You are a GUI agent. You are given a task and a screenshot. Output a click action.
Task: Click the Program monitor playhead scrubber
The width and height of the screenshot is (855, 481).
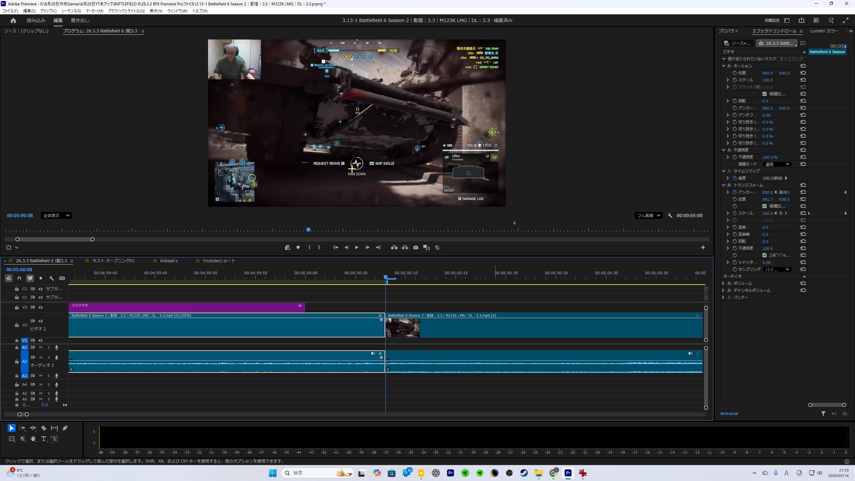pyautogui.click(x=308, y=230)
